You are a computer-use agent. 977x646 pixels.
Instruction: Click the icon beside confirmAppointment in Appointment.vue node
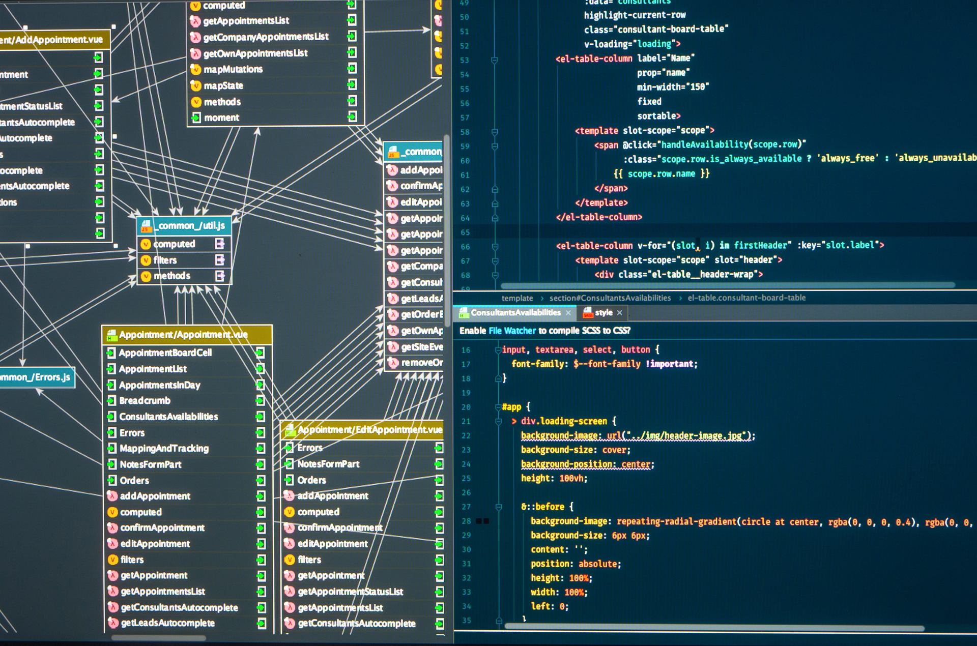112,528
